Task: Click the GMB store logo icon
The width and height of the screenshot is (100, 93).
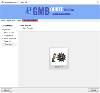Action: (x=28, y=10)
